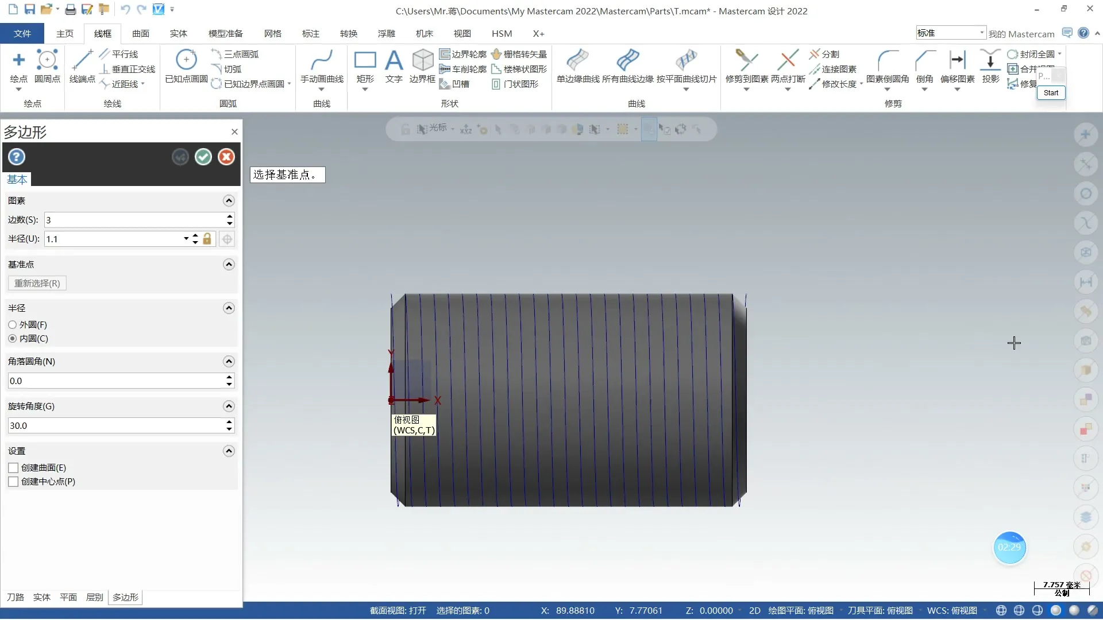This screenshot has height=620, width=1103.
Task: Switch to the 曲面 ribbon tab
Action: click(140, 33)
